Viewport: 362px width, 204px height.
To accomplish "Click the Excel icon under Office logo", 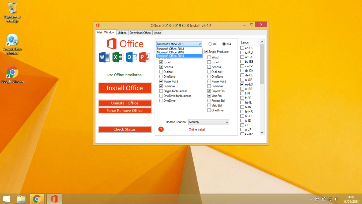I will point(118,57).
